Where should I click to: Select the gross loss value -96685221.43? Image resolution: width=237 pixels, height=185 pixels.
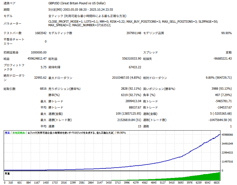(222, 59)
